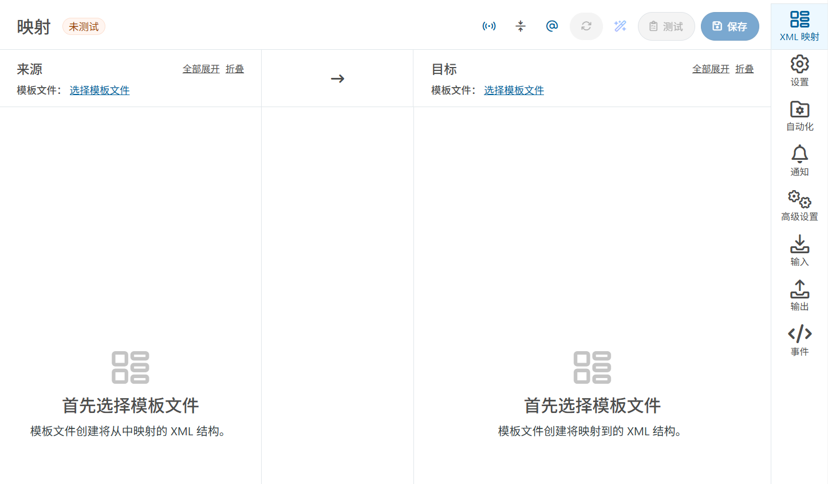Save the mapping with 保存 button
The width and height of the screenshot is (828, 484).
(x=730, y=26)
